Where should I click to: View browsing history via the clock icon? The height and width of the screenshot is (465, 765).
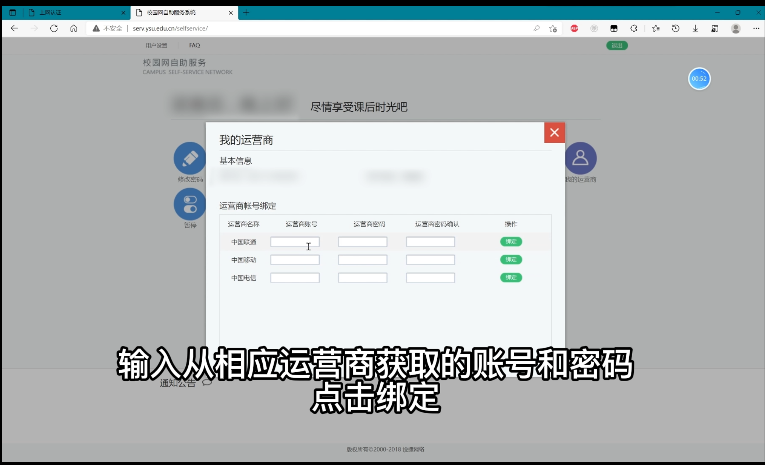676,28
